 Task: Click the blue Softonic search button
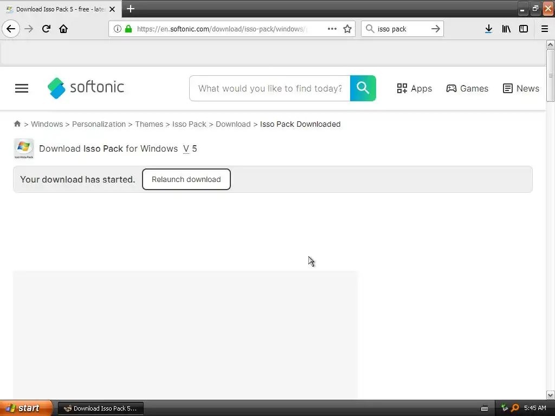(363, 88)
